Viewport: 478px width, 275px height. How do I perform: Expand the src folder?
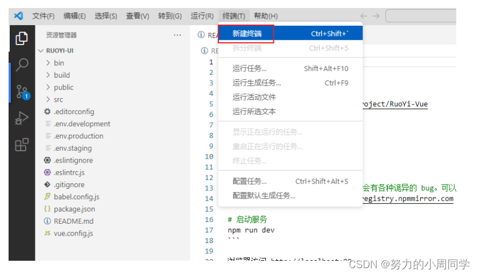click(x=48, y=99)
